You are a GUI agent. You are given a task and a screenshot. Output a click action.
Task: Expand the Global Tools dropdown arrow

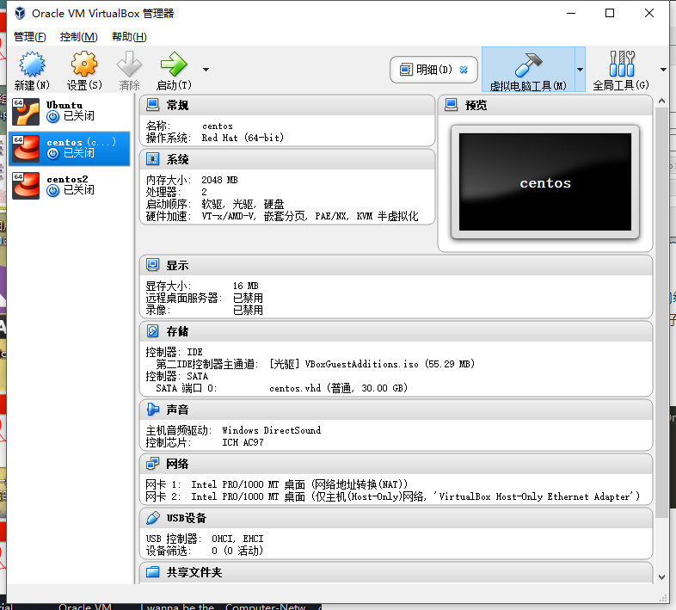(x=663, y=70)
